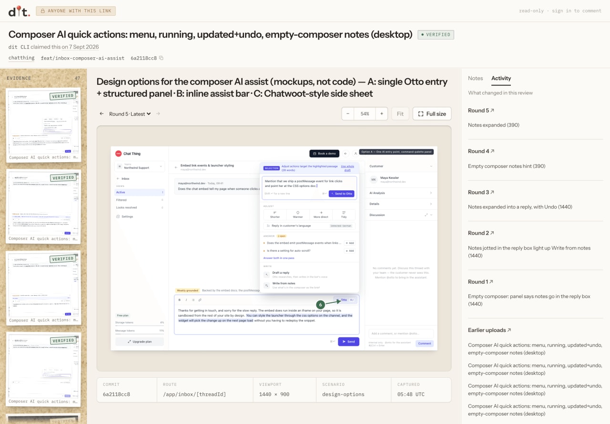Go to the previous round arrow
610x424 pixels.
[x=102, y=114]
